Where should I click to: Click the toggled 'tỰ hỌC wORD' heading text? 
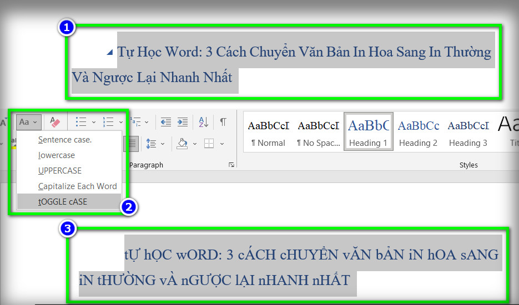click(311, 255)
